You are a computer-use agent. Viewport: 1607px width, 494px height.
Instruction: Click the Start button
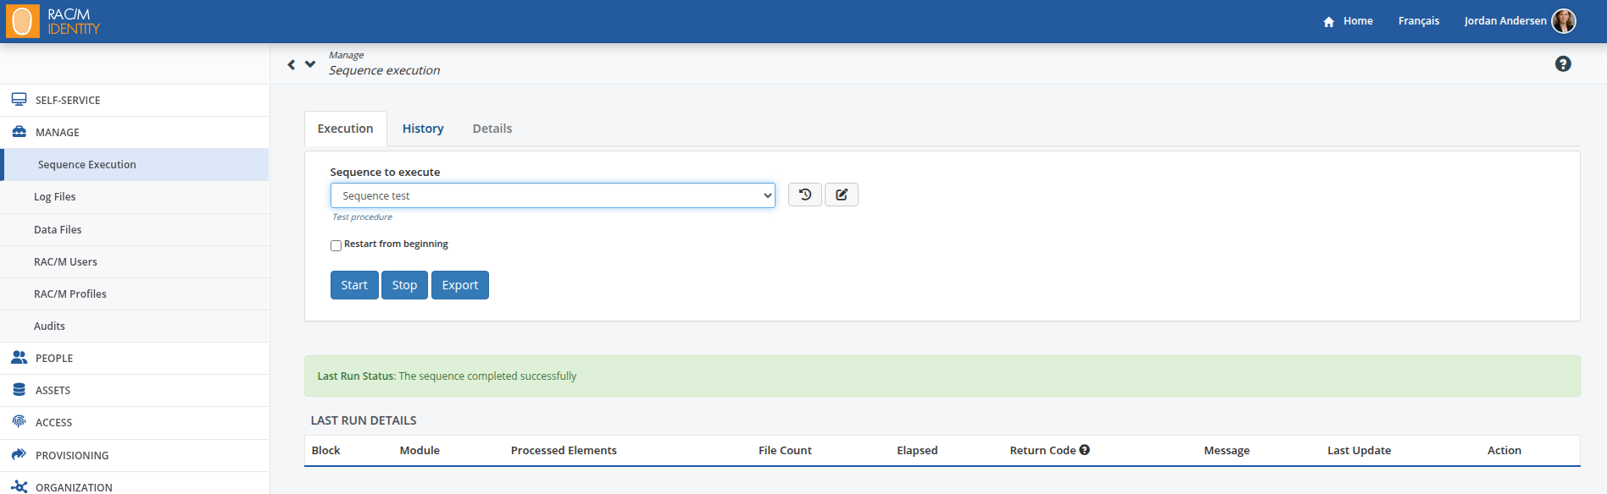pos(354,285)
